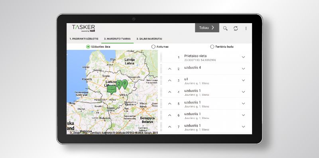Image resolution: width=319 pixels, height=158 pixels.
Task: Open the three-dot overflow menu
Action: pos(246,28)
